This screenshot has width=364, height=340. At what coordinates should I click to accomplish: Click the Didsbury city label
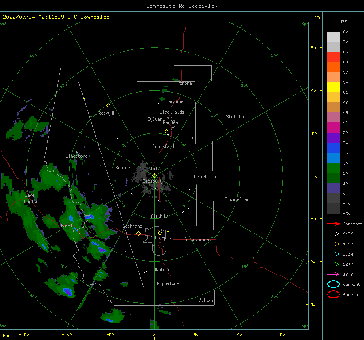click(x=152, y=181)
